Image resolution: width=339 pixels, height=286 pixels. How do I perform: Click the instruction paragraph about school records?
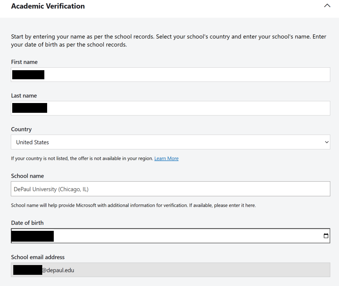pos(169,41)
